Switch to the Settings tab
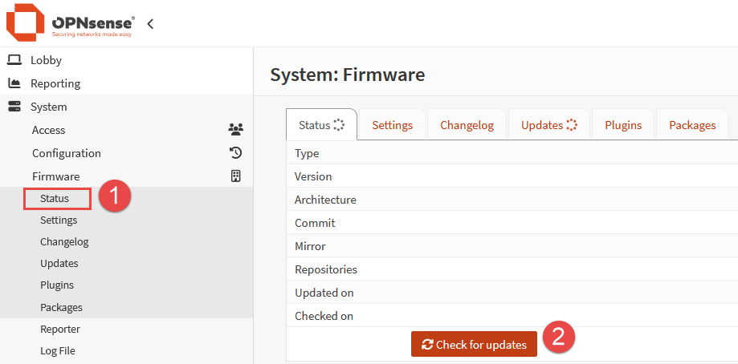 [x=392, y=125]
